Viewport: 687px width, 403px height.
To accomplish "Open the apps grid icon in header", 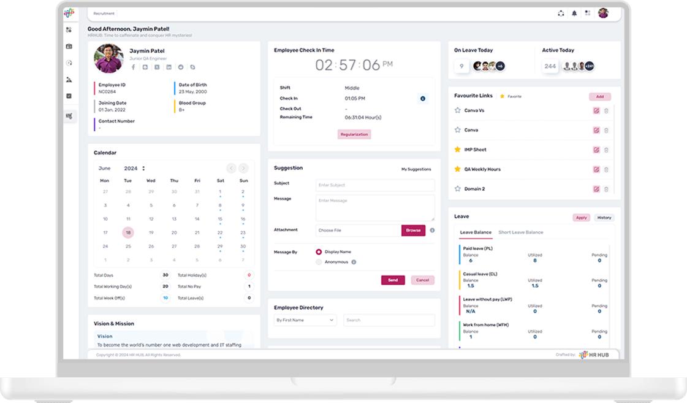I will point(588,13).
